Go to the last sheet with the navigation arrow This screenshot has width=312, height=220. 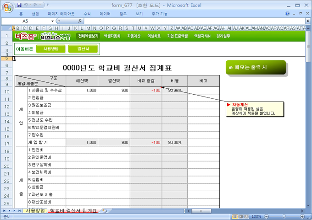pos(19,211)
